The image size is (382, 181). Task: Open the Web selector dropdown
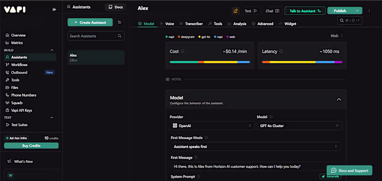pyautogui.click(x=337, y=36)
